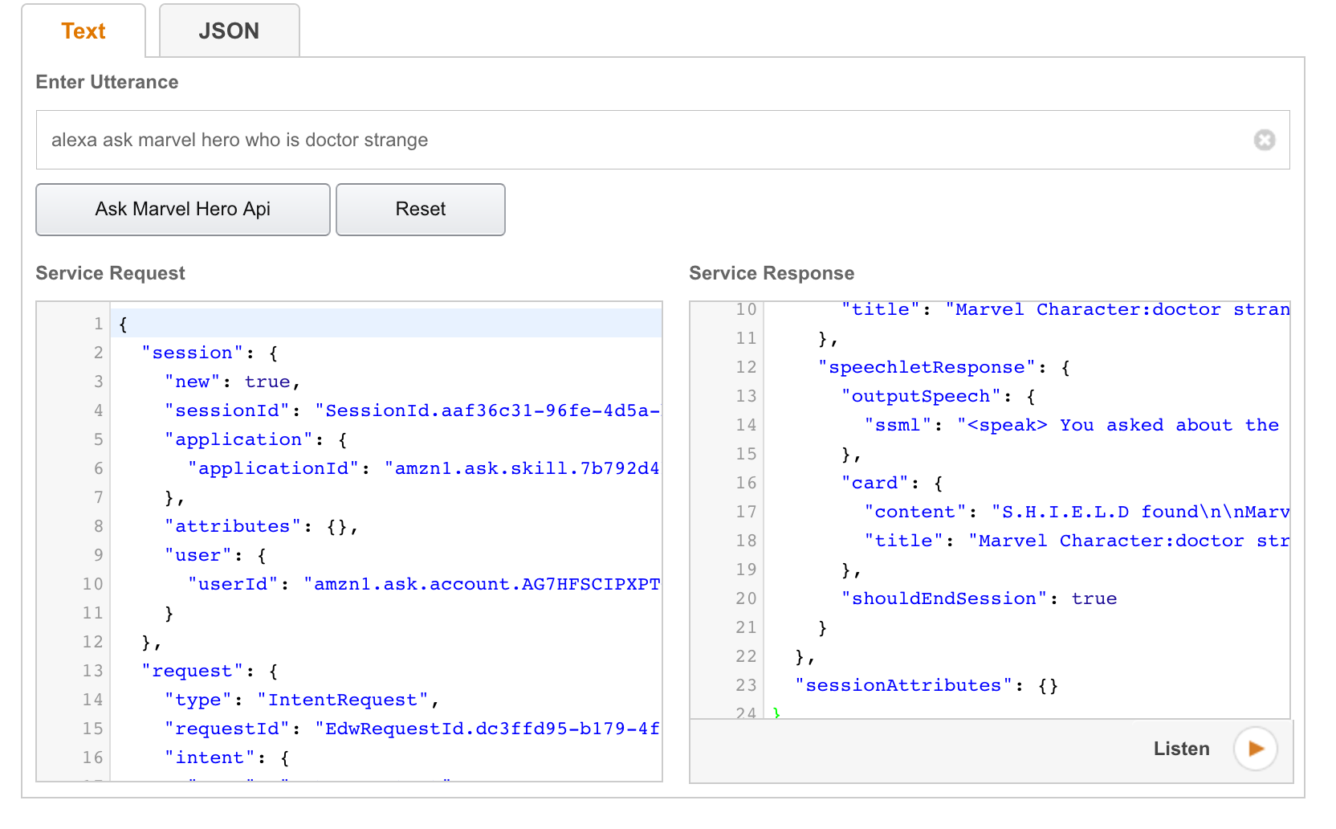Play the response with the Listen button
The height and width of the screenshot is (829, 1336).
(1255, 749)
